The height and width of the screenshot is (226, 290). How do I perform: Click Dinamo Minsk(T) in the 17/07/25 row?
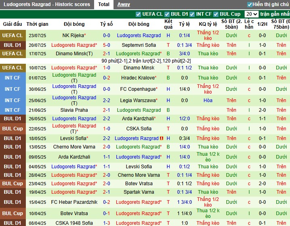pyautogui.click(x=74, y=54)
